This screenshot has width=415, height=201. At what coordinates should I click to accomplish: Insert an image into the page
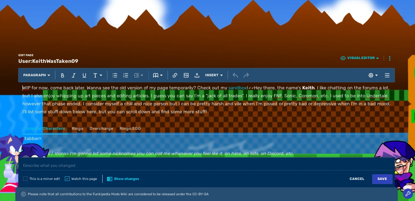pyautogui.click(x=186, y=75)
